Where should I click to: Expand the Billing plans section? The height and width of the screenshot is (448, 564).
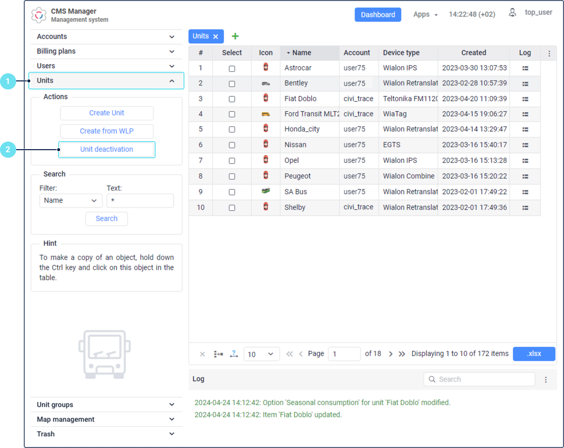click(x=107, y=52)
